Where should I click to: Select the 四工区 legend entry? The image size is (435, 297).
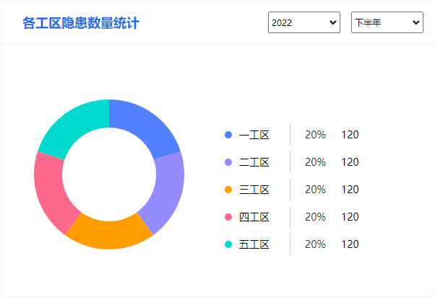[254, 217]
